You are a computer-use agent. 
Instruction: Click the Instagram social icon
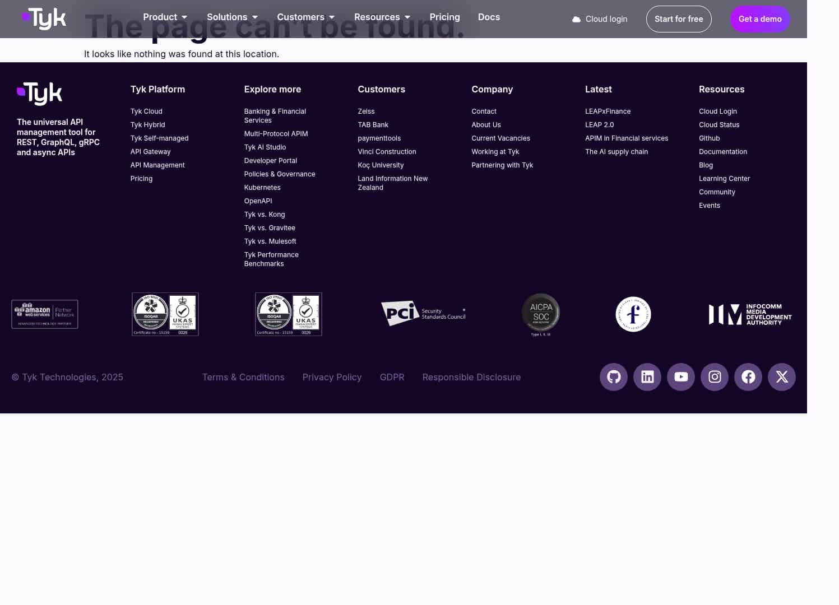click(x=714, y=377)
